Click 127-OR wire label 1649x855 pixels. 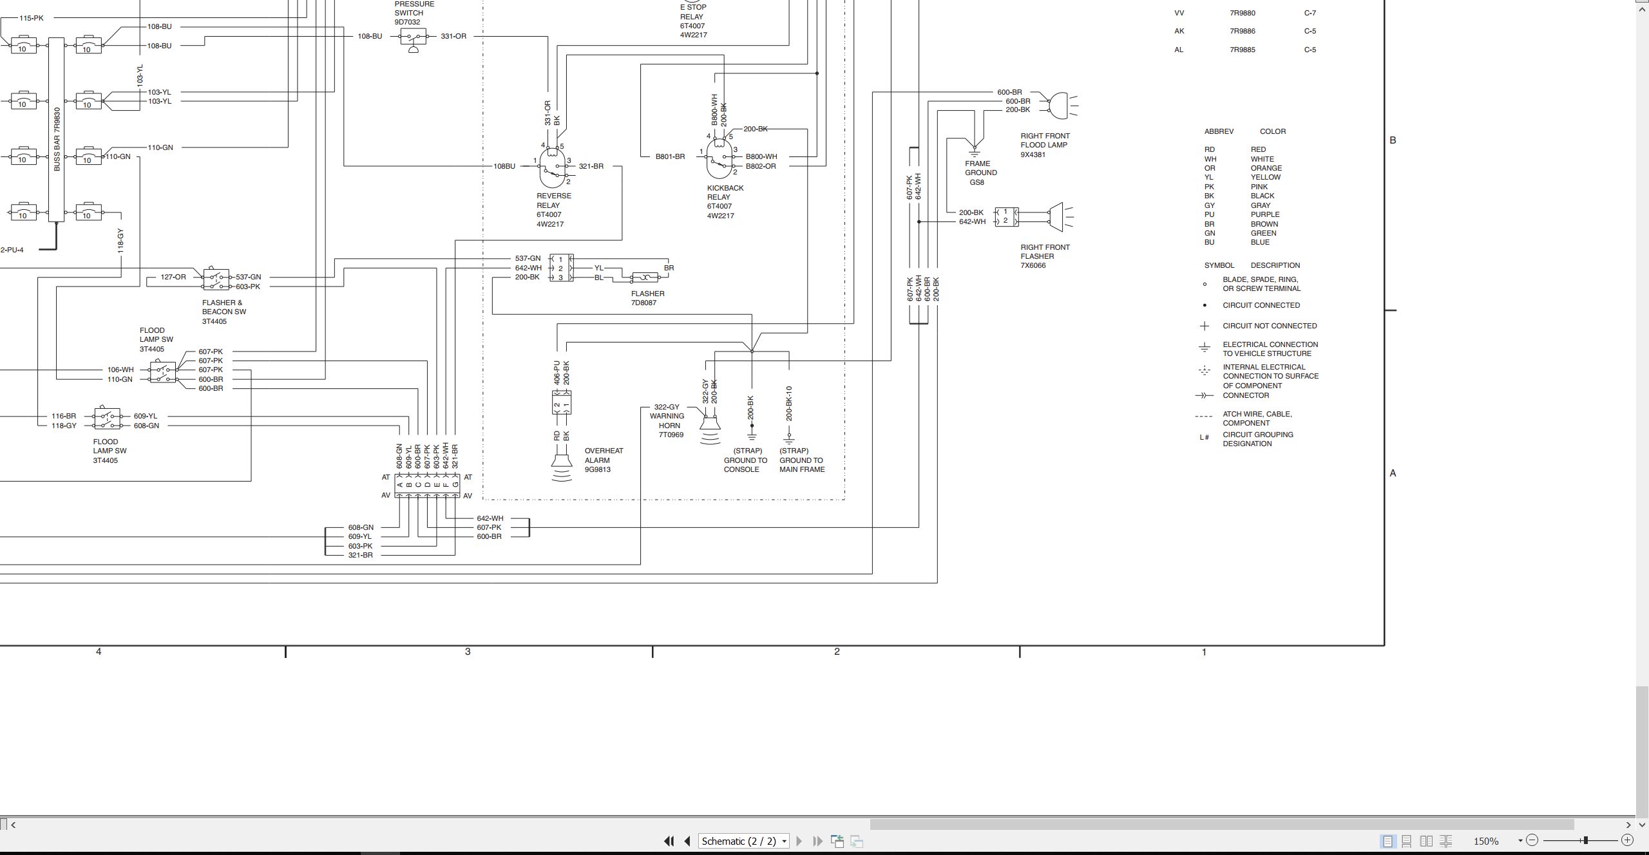tap(173, 277)
